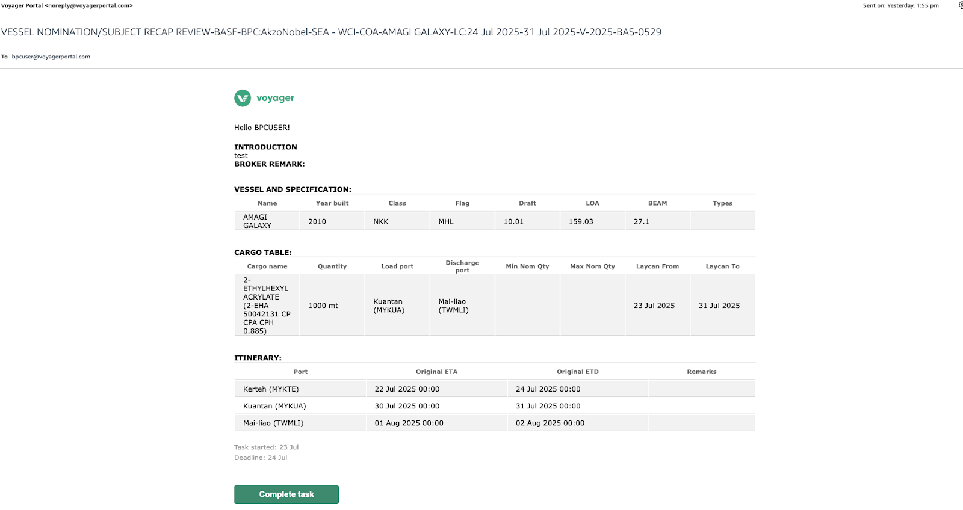Screen dimensions: 963x510
Task: Click recipient bpcuser@voyagerportal.com
Action: click(x=51, y=57)
